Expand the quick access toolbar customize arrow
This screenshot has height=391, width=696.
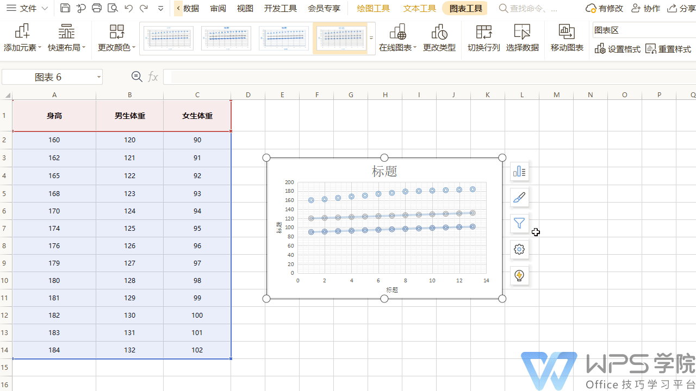[160, 9]
